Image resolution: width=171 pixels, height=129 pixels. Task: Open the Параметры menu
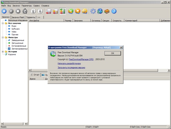27,6
